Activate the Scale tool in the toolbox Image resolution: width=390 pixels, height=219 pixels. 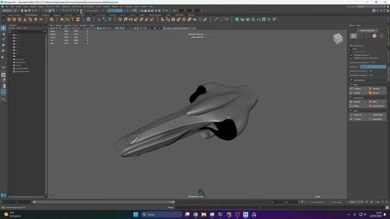tap(3, 57)
